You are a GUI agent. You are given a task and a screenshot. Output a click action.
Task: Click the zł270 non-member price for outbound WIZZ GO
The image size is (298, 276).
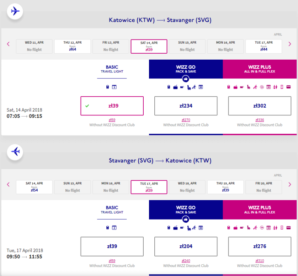(x=186, y=120)
